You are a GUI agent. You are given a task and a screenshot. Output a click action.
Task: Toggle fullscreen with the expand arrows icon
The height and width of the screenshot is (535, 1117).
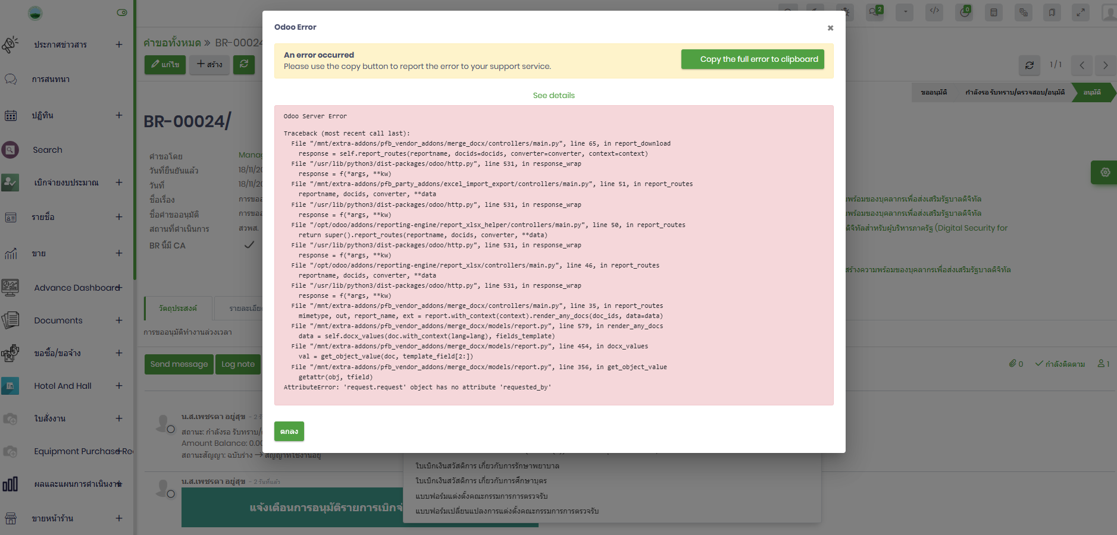coord(1081,12)
